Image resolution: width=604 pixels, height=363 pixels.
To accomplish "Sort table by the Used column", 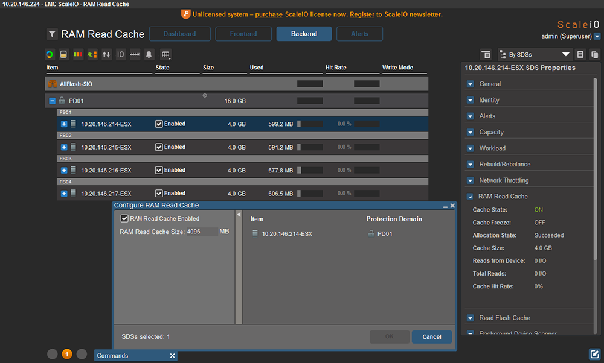I will coord(257,68).
